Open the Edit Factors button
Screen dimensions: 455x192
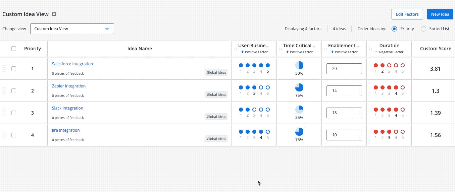(407, 14)
